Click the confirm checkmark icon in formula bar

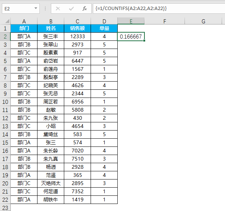(x=71, y=9)
